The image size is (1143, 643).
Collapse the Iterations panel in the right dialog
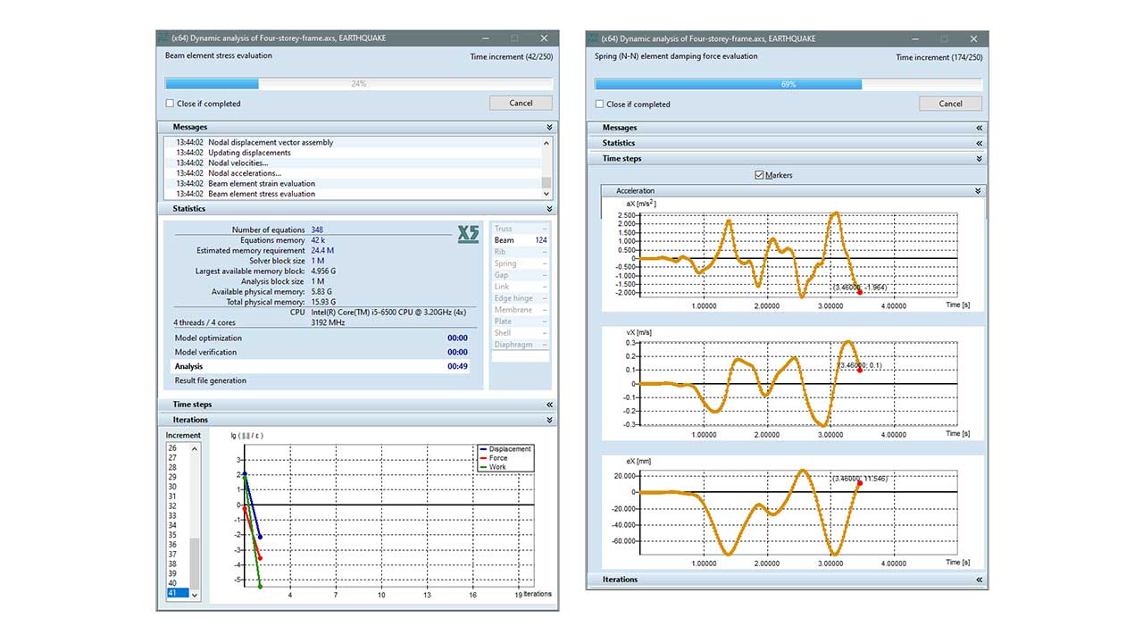(979, 579)
